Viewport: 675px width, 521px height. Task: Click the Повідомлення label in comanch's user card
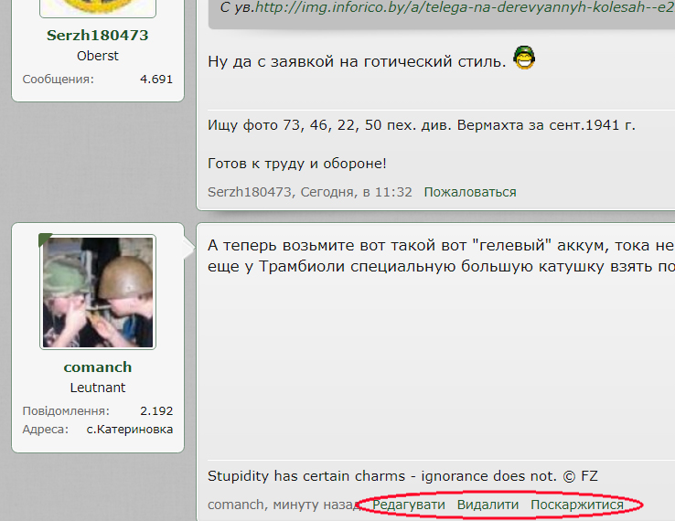pyautogui.click(x=66, y=411)
